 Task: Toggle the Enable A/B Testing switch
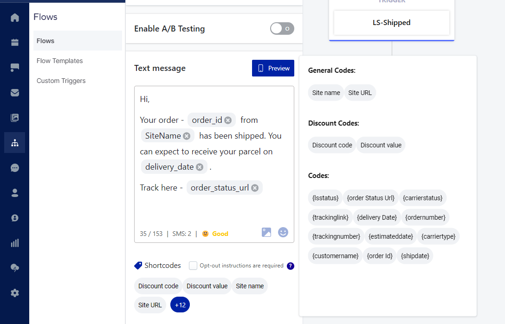click(282, 29)
